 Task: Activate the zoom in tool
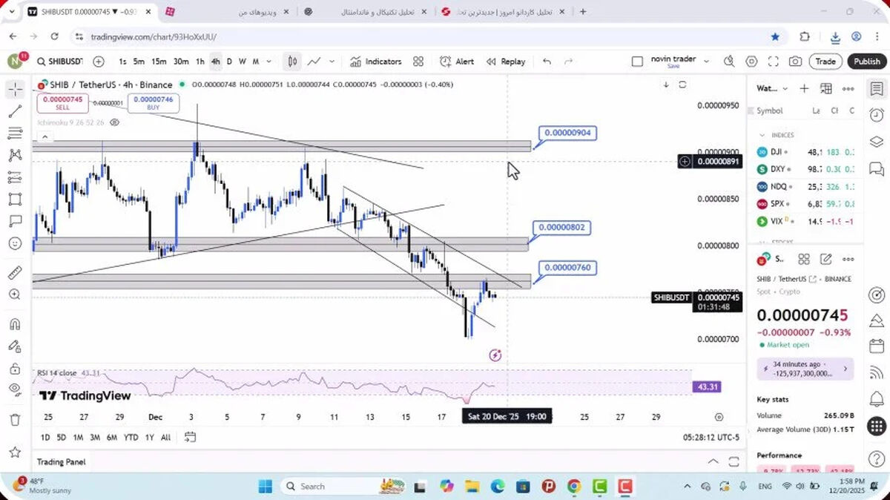pos(15,295)
